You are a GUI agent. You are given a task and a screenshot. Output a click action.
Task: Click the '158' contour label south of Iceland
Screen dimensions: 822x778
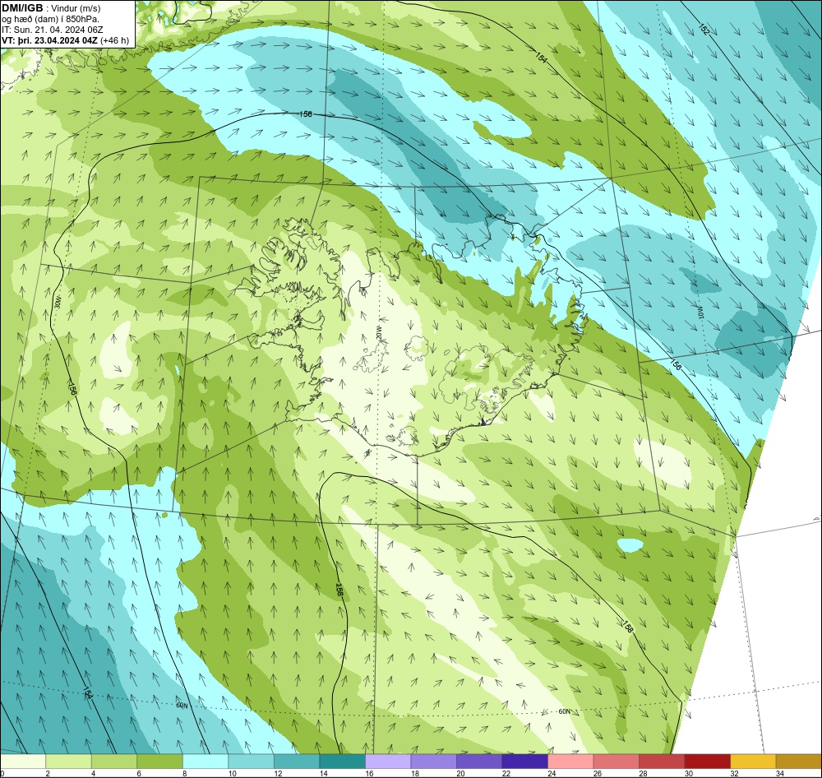[339, 590]
